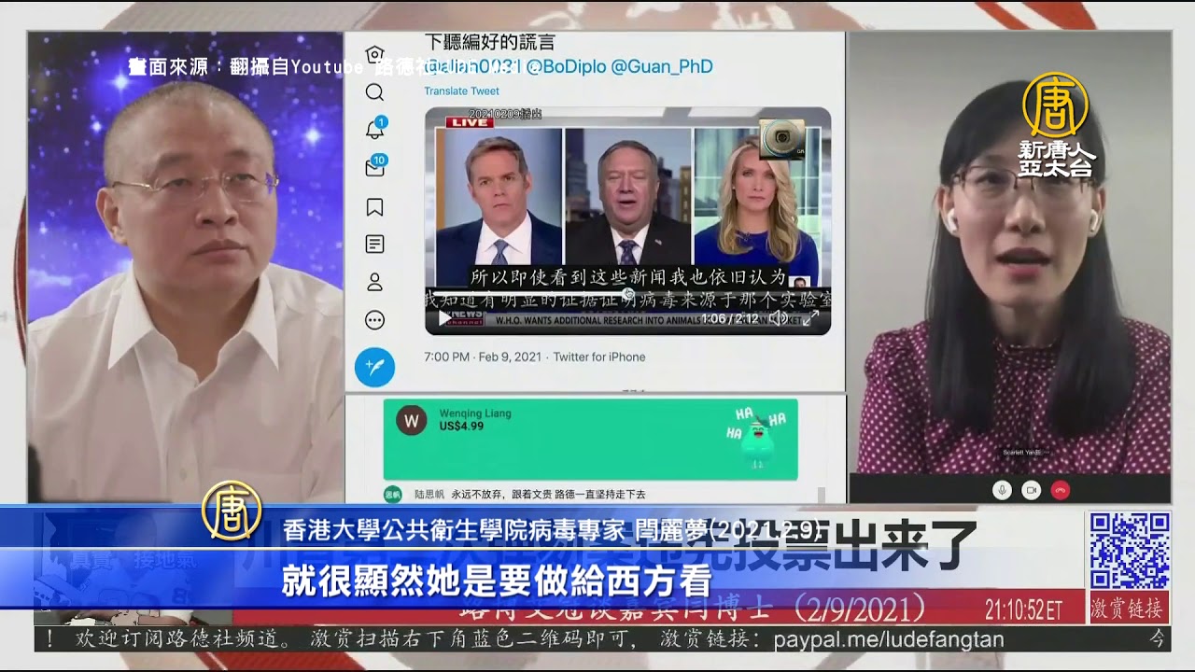Toggle the camera in the video call
The width and height of the screenshot is (1195, 672).
[1032, 489]
